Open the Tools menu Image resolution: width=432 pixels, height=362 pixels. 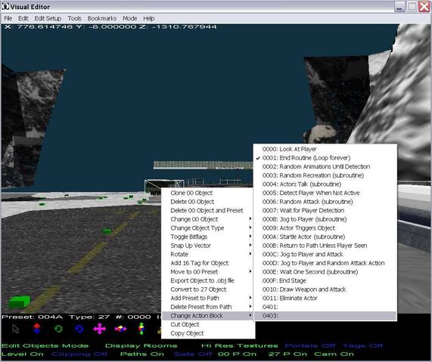click(x=74, y=18)
